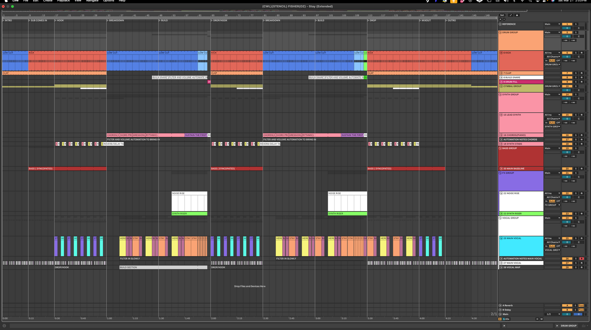Open 6 KICK All Channels dropdown
Screen dimensions: 591x330
(552, 57)
